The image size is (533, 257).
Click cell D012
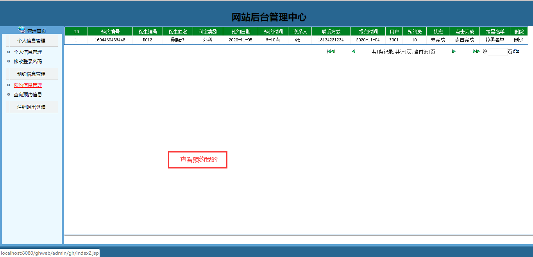(x=148, y=40)
